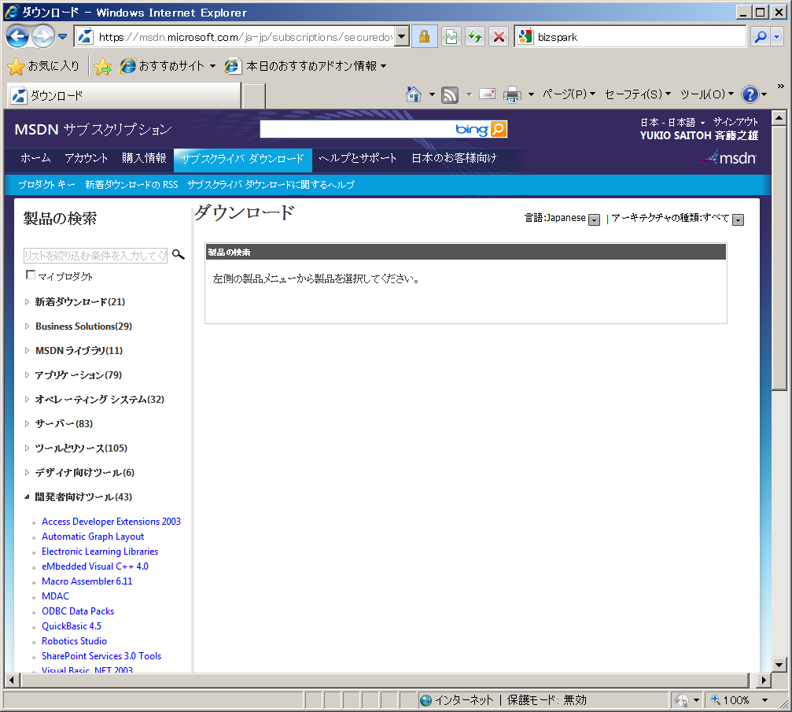The width and height of the screenshot is (792, 712).
Task: Open the サブスクライバ ダウンロード tab
Action: [x=242, y=159]
